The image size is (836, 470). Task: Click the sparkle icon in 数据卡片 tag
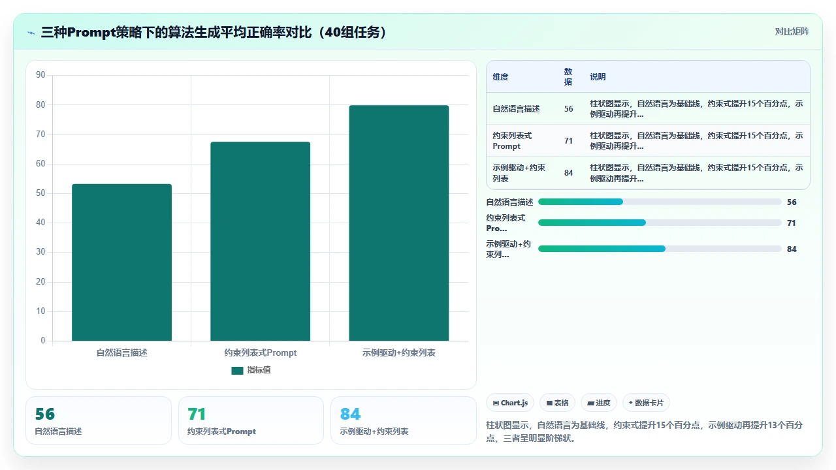click(x=631, y=403)
